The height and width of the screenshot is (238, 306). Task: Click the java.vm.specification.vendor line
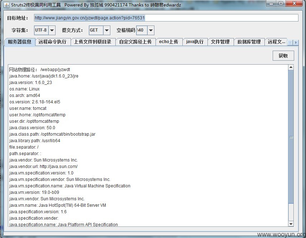pos(60,179)
